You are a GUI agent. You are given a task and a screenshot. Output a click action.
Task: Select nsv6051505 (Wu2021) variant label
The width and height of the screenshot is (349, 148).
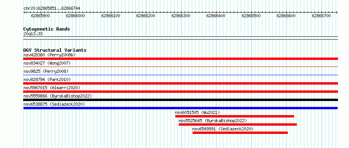pos(197,112)
